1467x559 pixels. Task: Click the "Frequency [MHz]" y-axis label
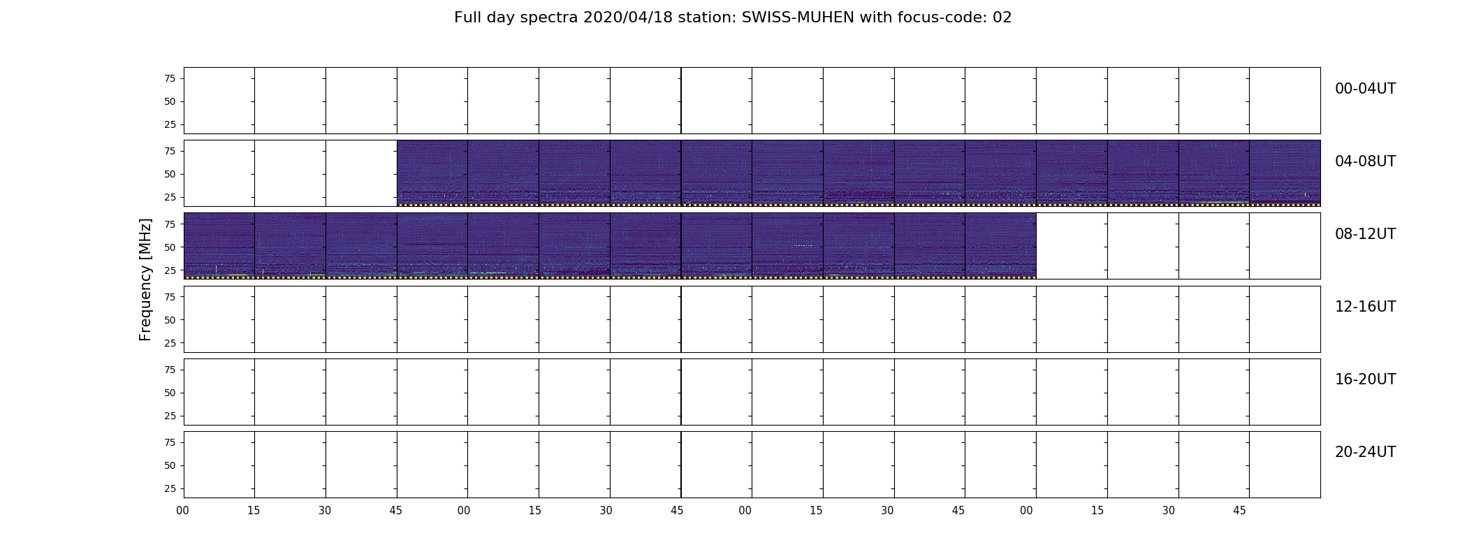tap(145, 279)
